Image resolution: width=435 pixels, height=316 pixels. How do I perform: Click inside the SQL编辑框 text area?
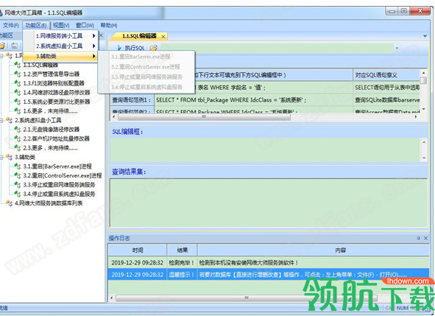[x=266, y=150]
